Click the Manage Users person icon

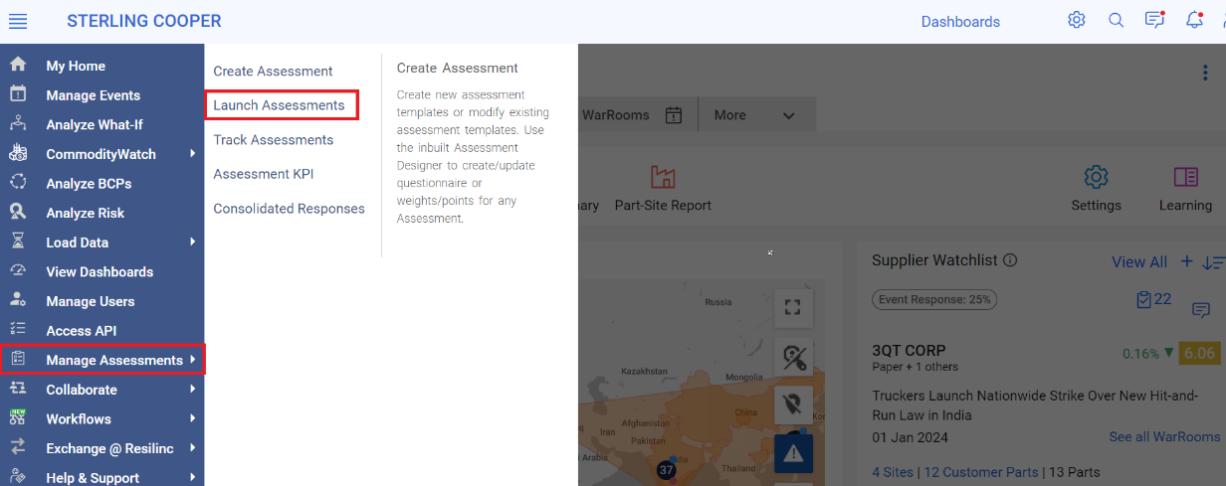tap(18, 300)
